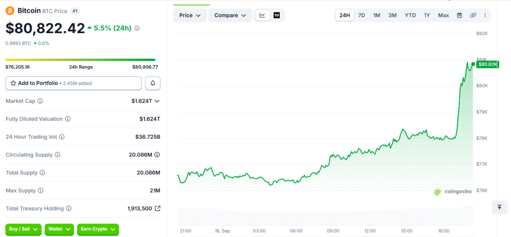Click info icon beside 20.086M circulating value

coord(157,155)
